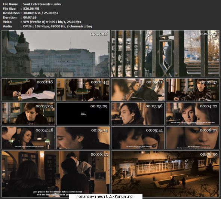The width and height of the screenshot is (221, 199).
Task: Click the thumbnail timestamped 00:06:07
Action: pyautogui.click(x=193, y=138)
